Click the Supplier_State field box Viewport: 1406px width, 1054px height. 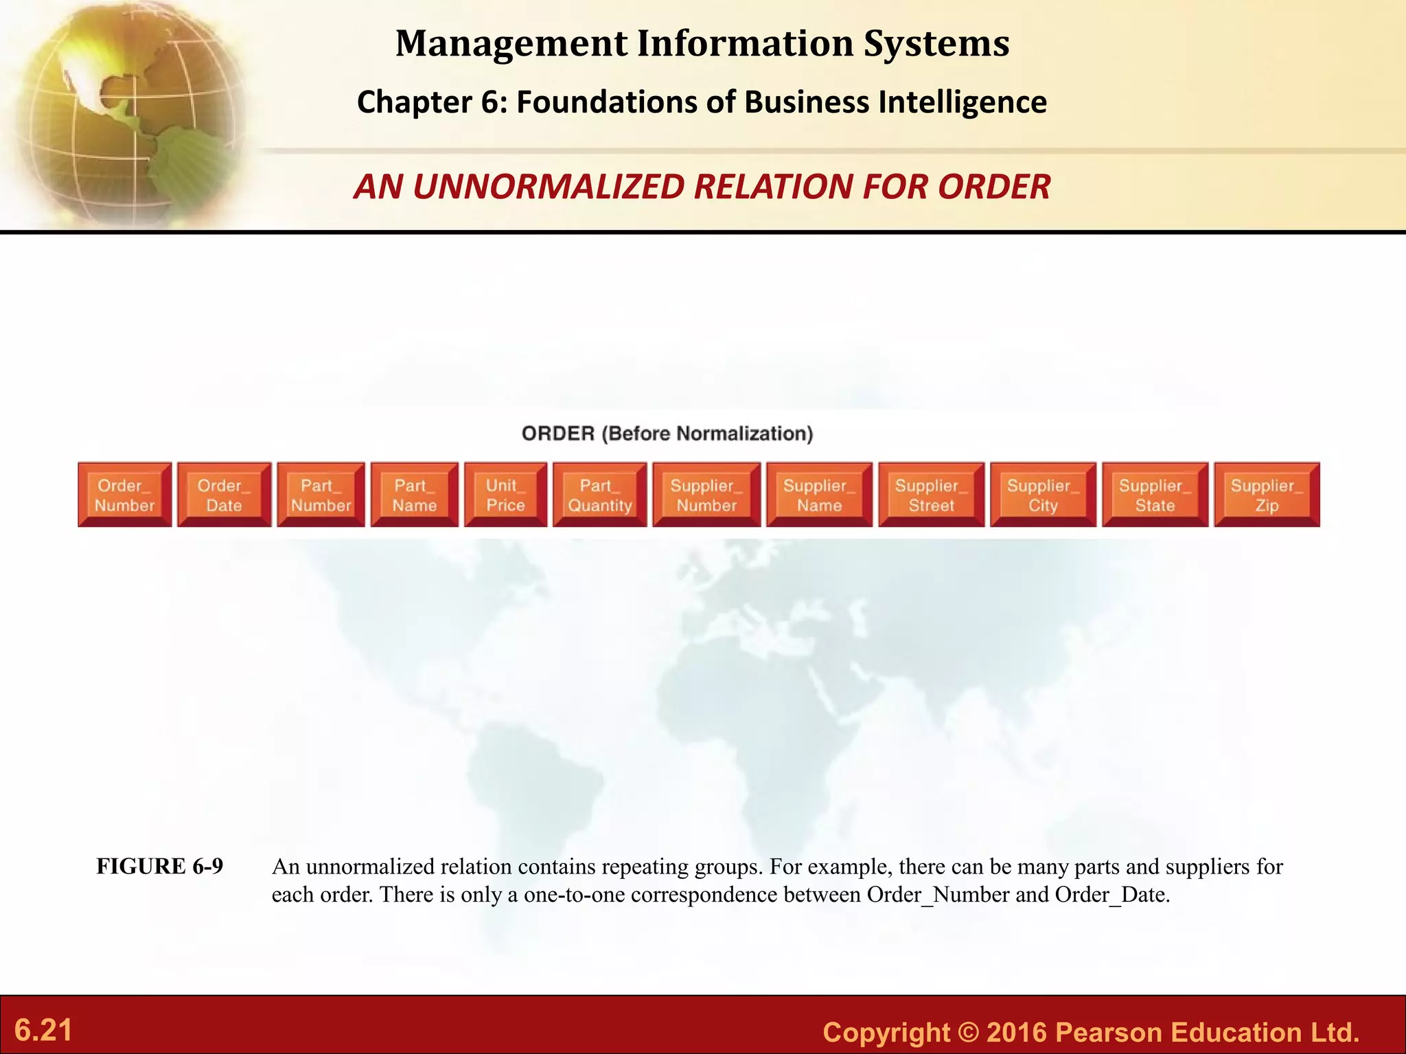pos(1155,495)
